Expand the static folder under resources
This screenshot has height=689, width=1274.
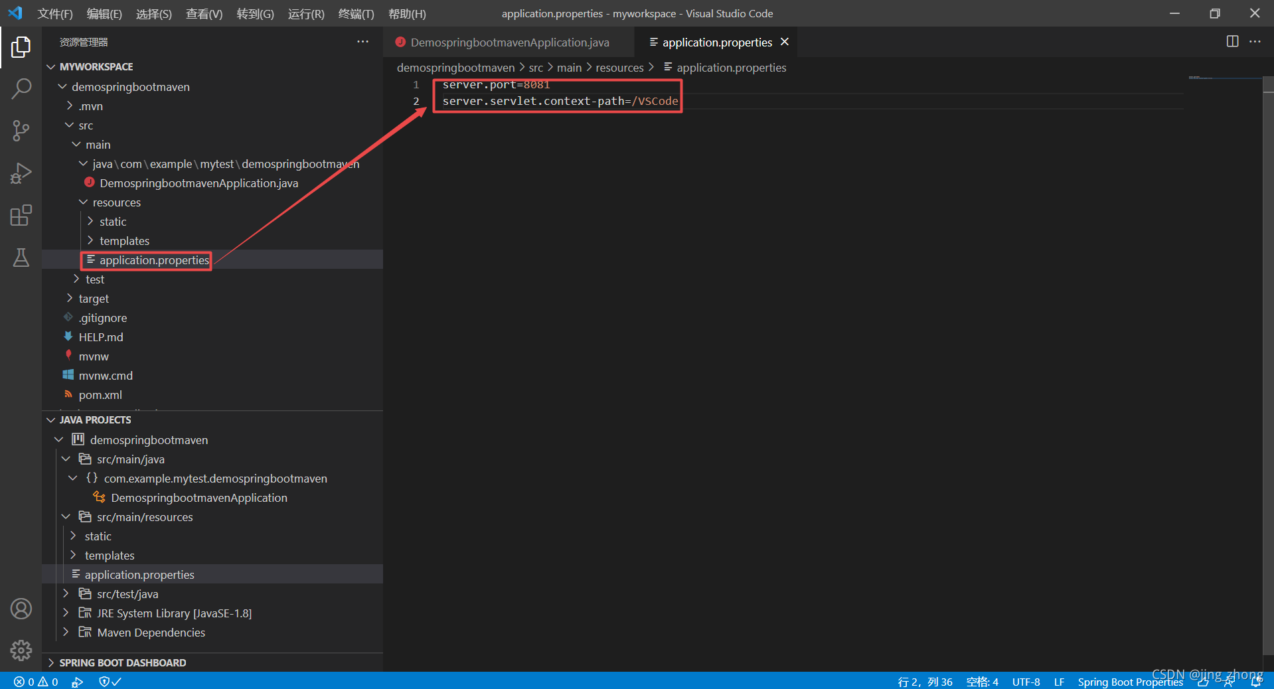(x=112, y=222)
